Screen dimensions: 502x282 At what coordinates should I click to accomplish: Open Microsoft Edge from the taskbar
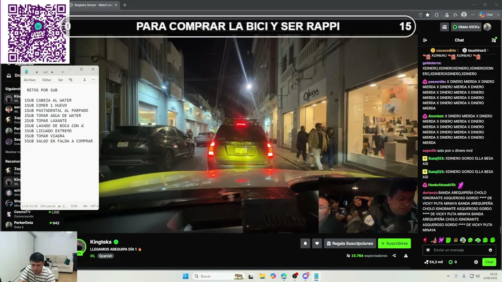pyautogui.click(x=284, y=276)
